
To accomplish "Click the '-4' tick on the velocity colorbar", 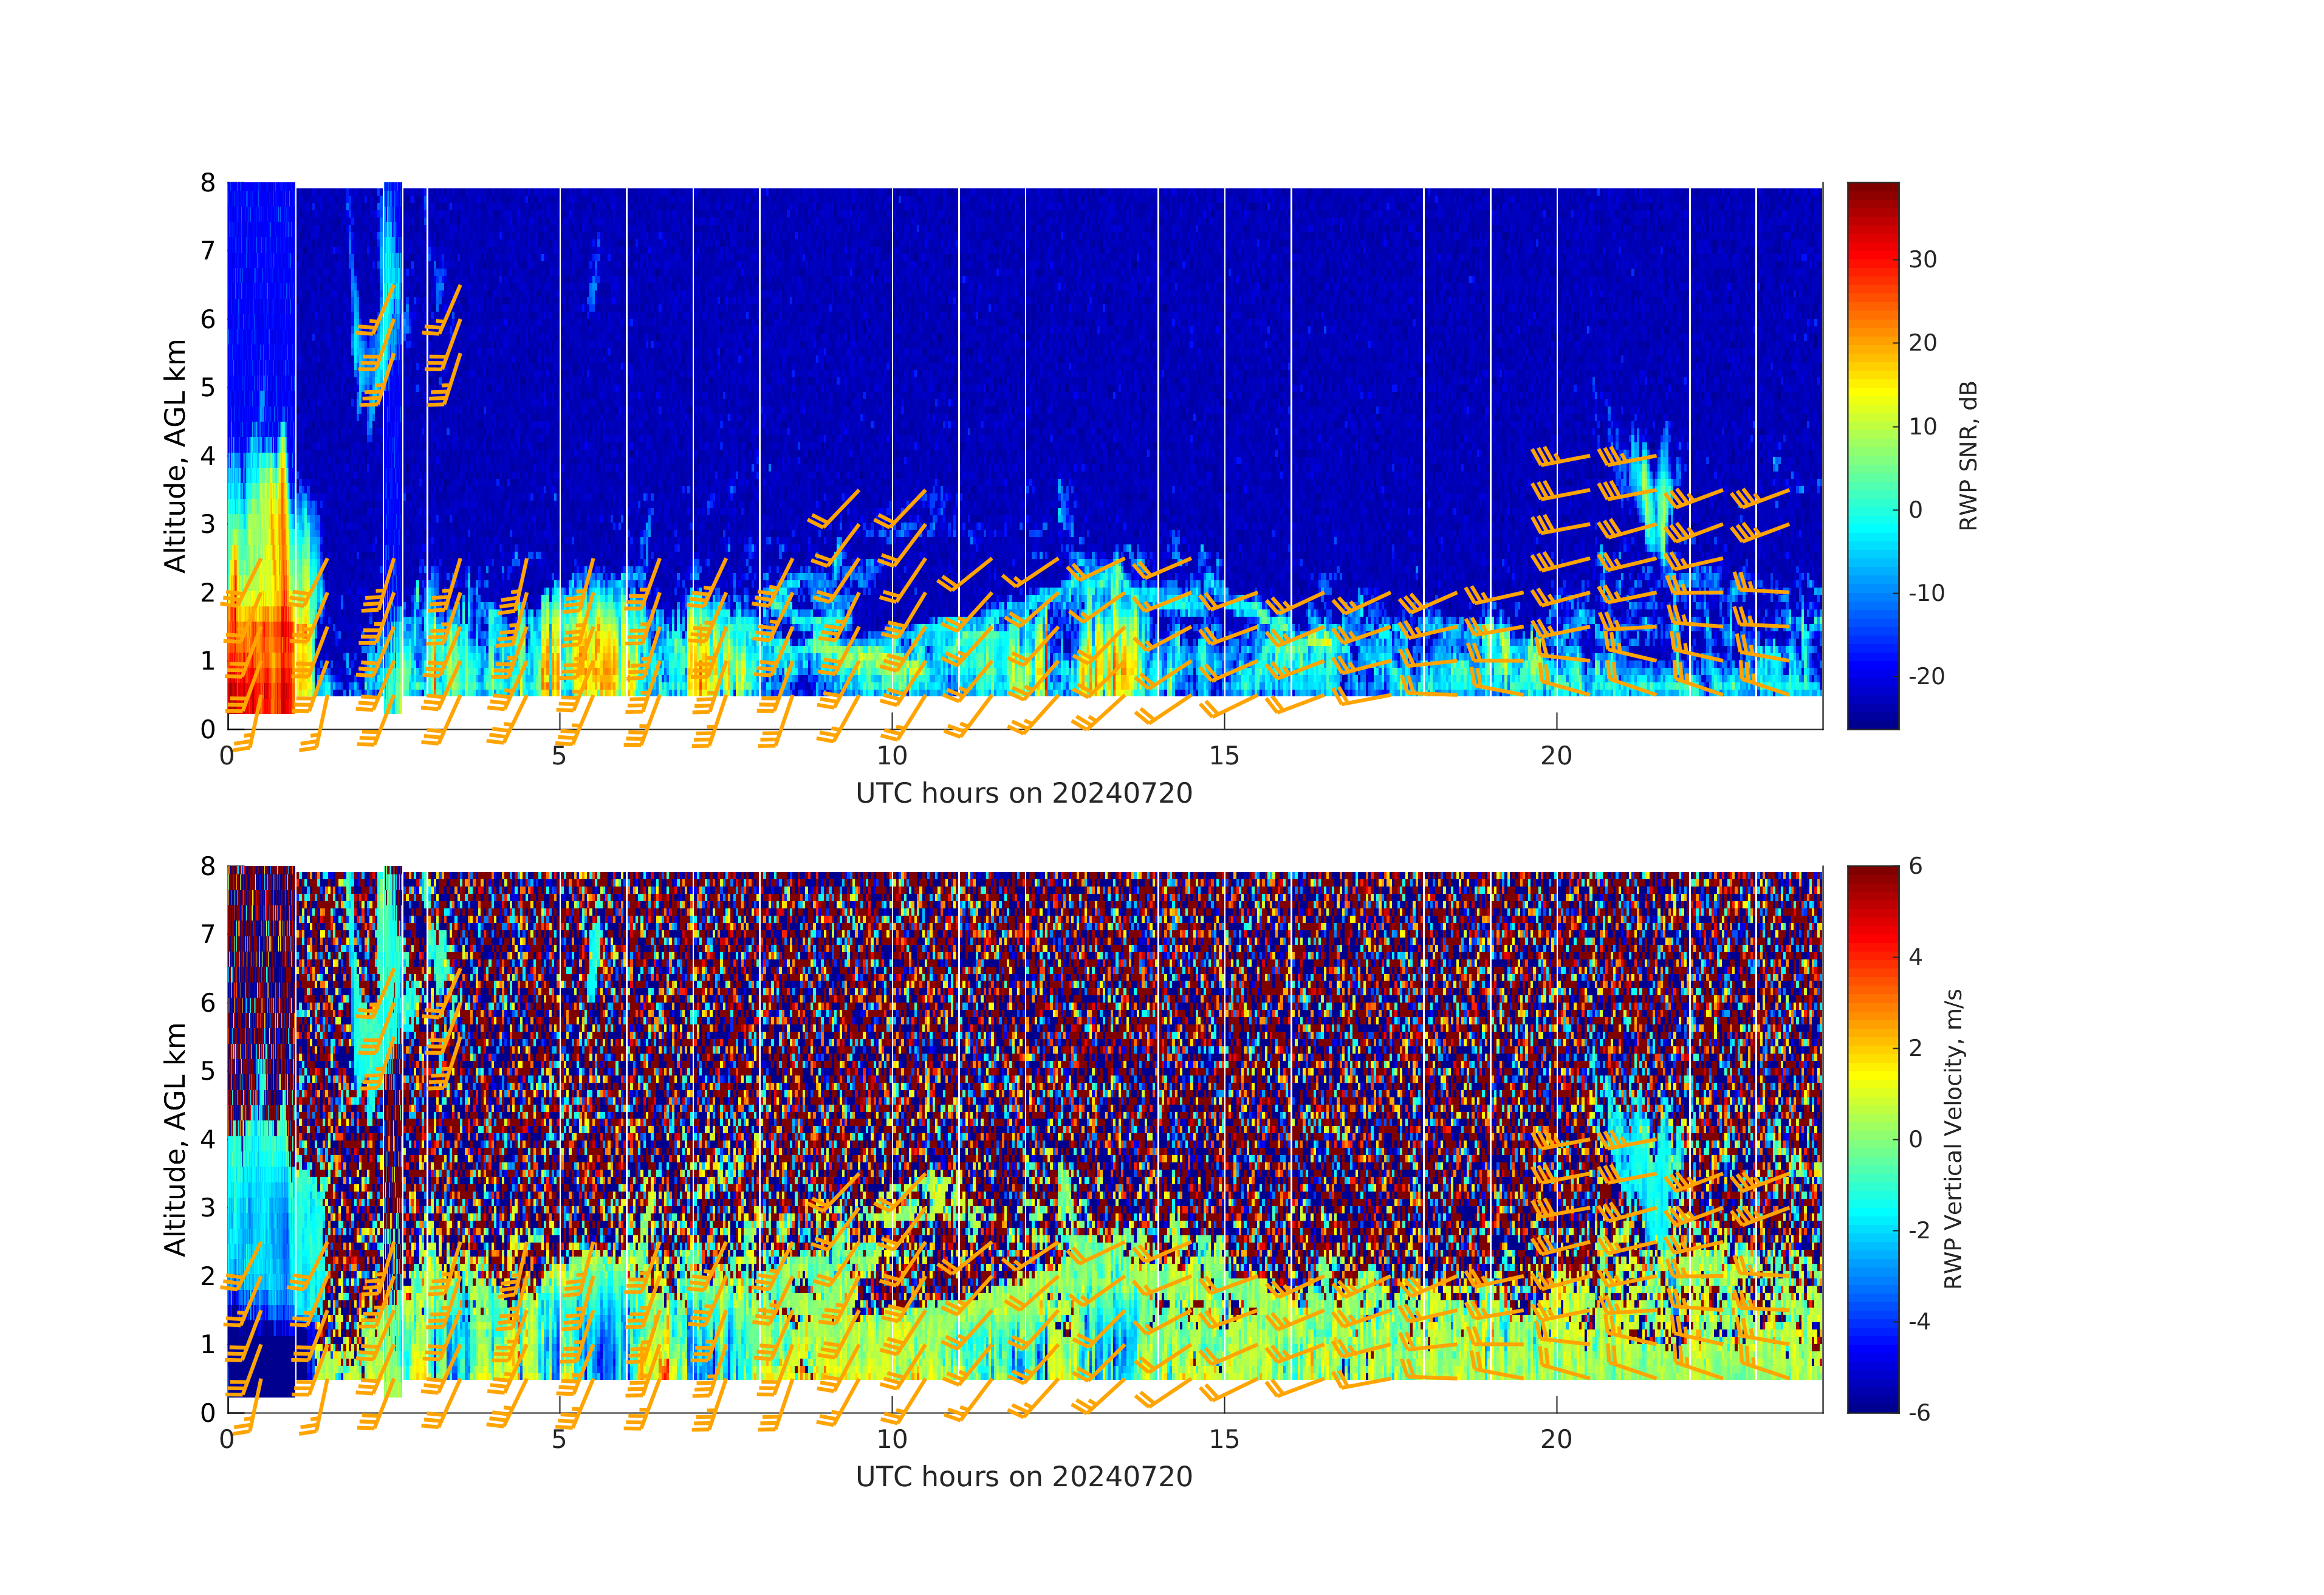I will pyautogui.click(x=1919, y=1321).
